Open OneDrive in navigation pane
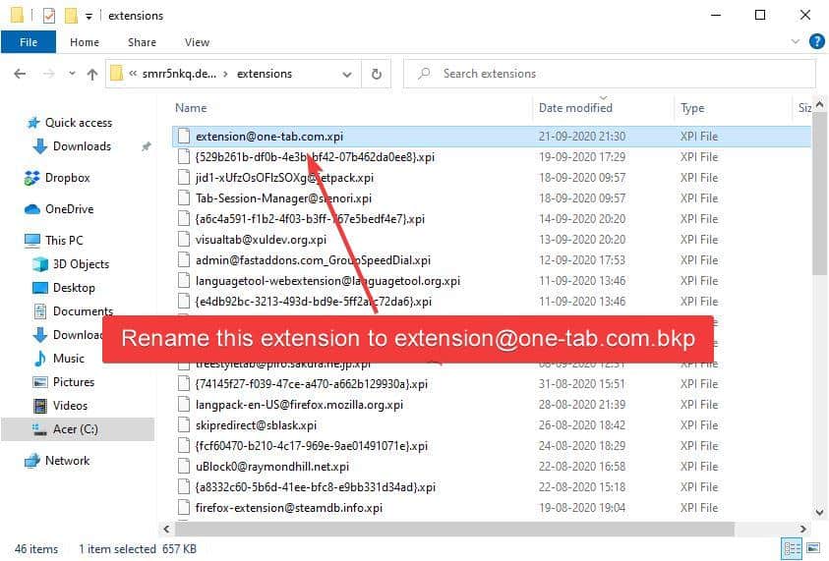The width and height of the screenshot is (829, 561). point(69,209)
